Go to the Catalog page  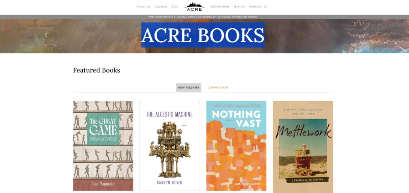161,6
